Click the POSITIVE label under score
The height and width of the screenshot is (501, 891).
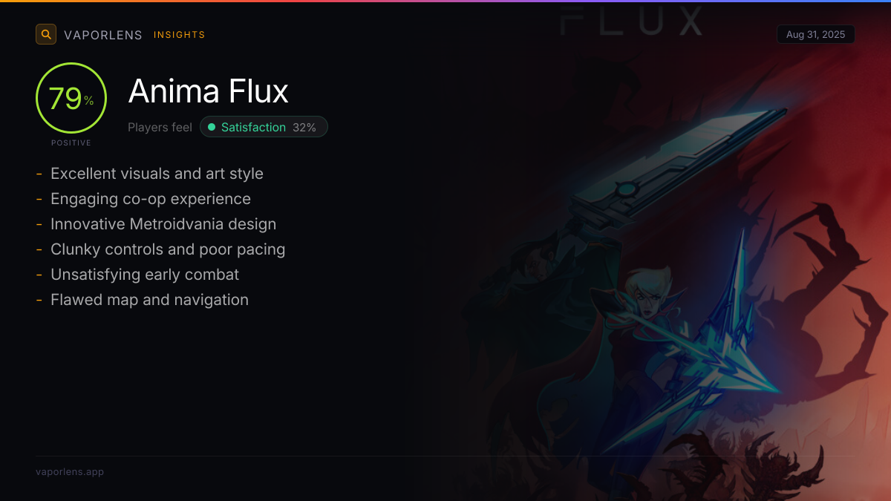point(71,143)
